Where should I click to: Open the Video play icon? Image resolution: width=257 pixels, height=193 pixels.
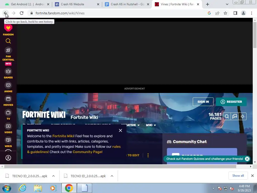(8, 126)
